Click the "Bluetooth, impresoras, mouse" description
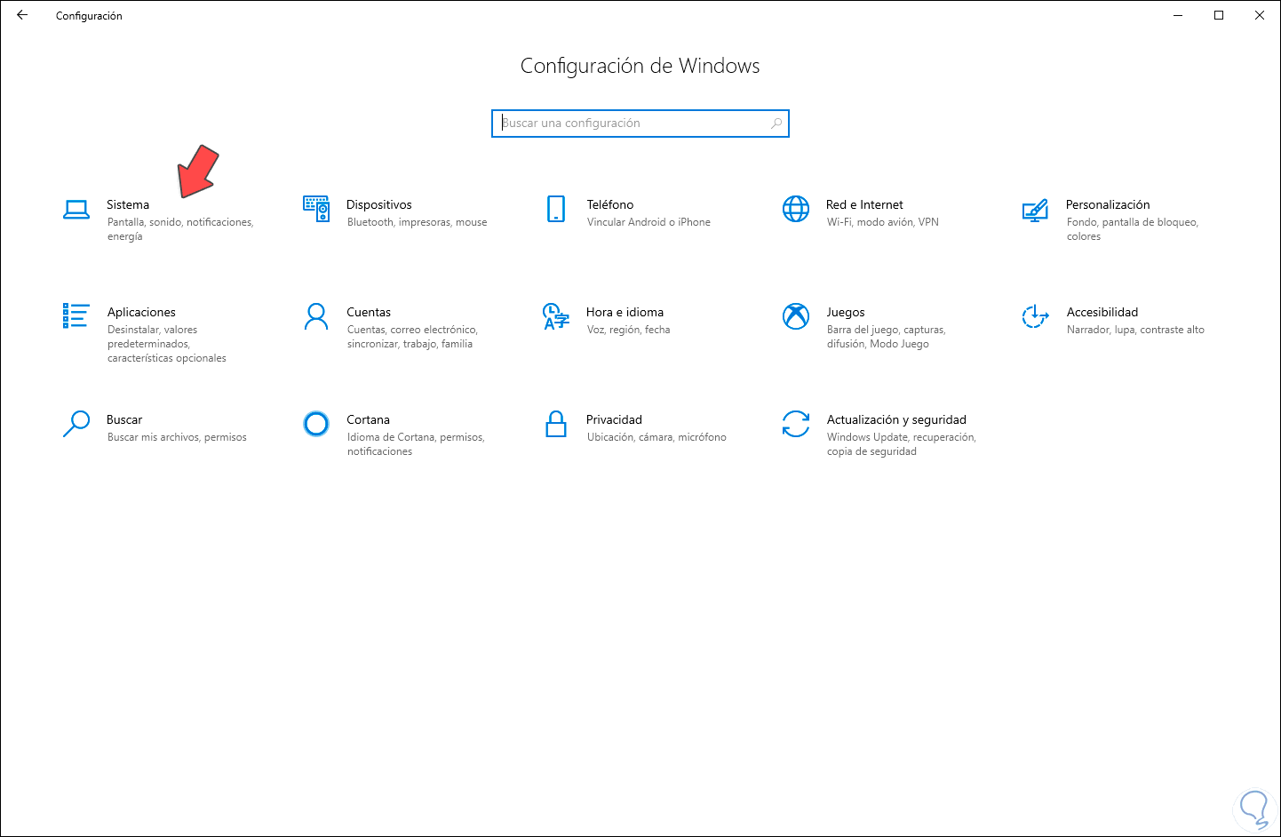The image size is (1281, 837). tap(418, 222)
